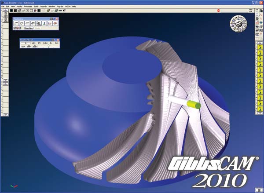Open the File menu
Viewport: 264px width, 193px height.
tap(3, 7)
